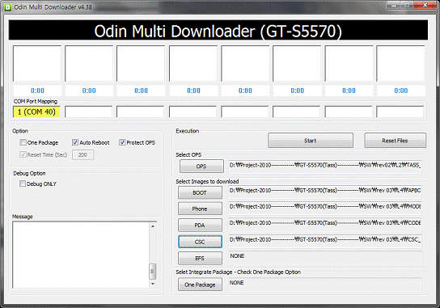The height and width of the screenshot is (308, 440).
Task: Minimize the Odin window
Action: [393, 5]
